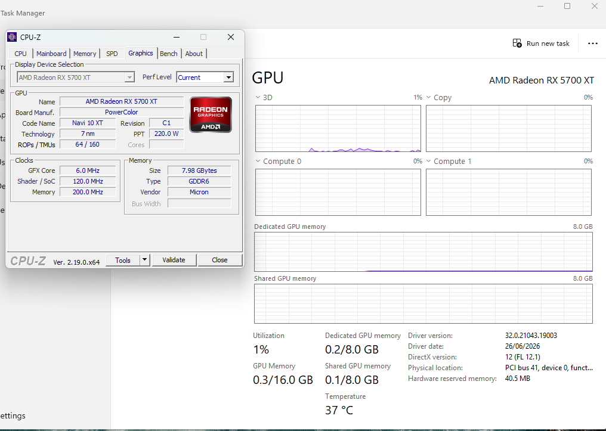606x431 pixels.
Task: Expand the 3D graph selector chevron
Action: pos(258,97)
